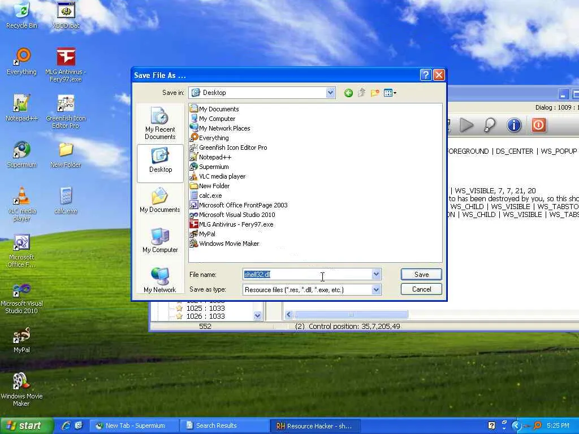Select VLC media player in the file list
The image size is (579, 434).
[218, 176]
